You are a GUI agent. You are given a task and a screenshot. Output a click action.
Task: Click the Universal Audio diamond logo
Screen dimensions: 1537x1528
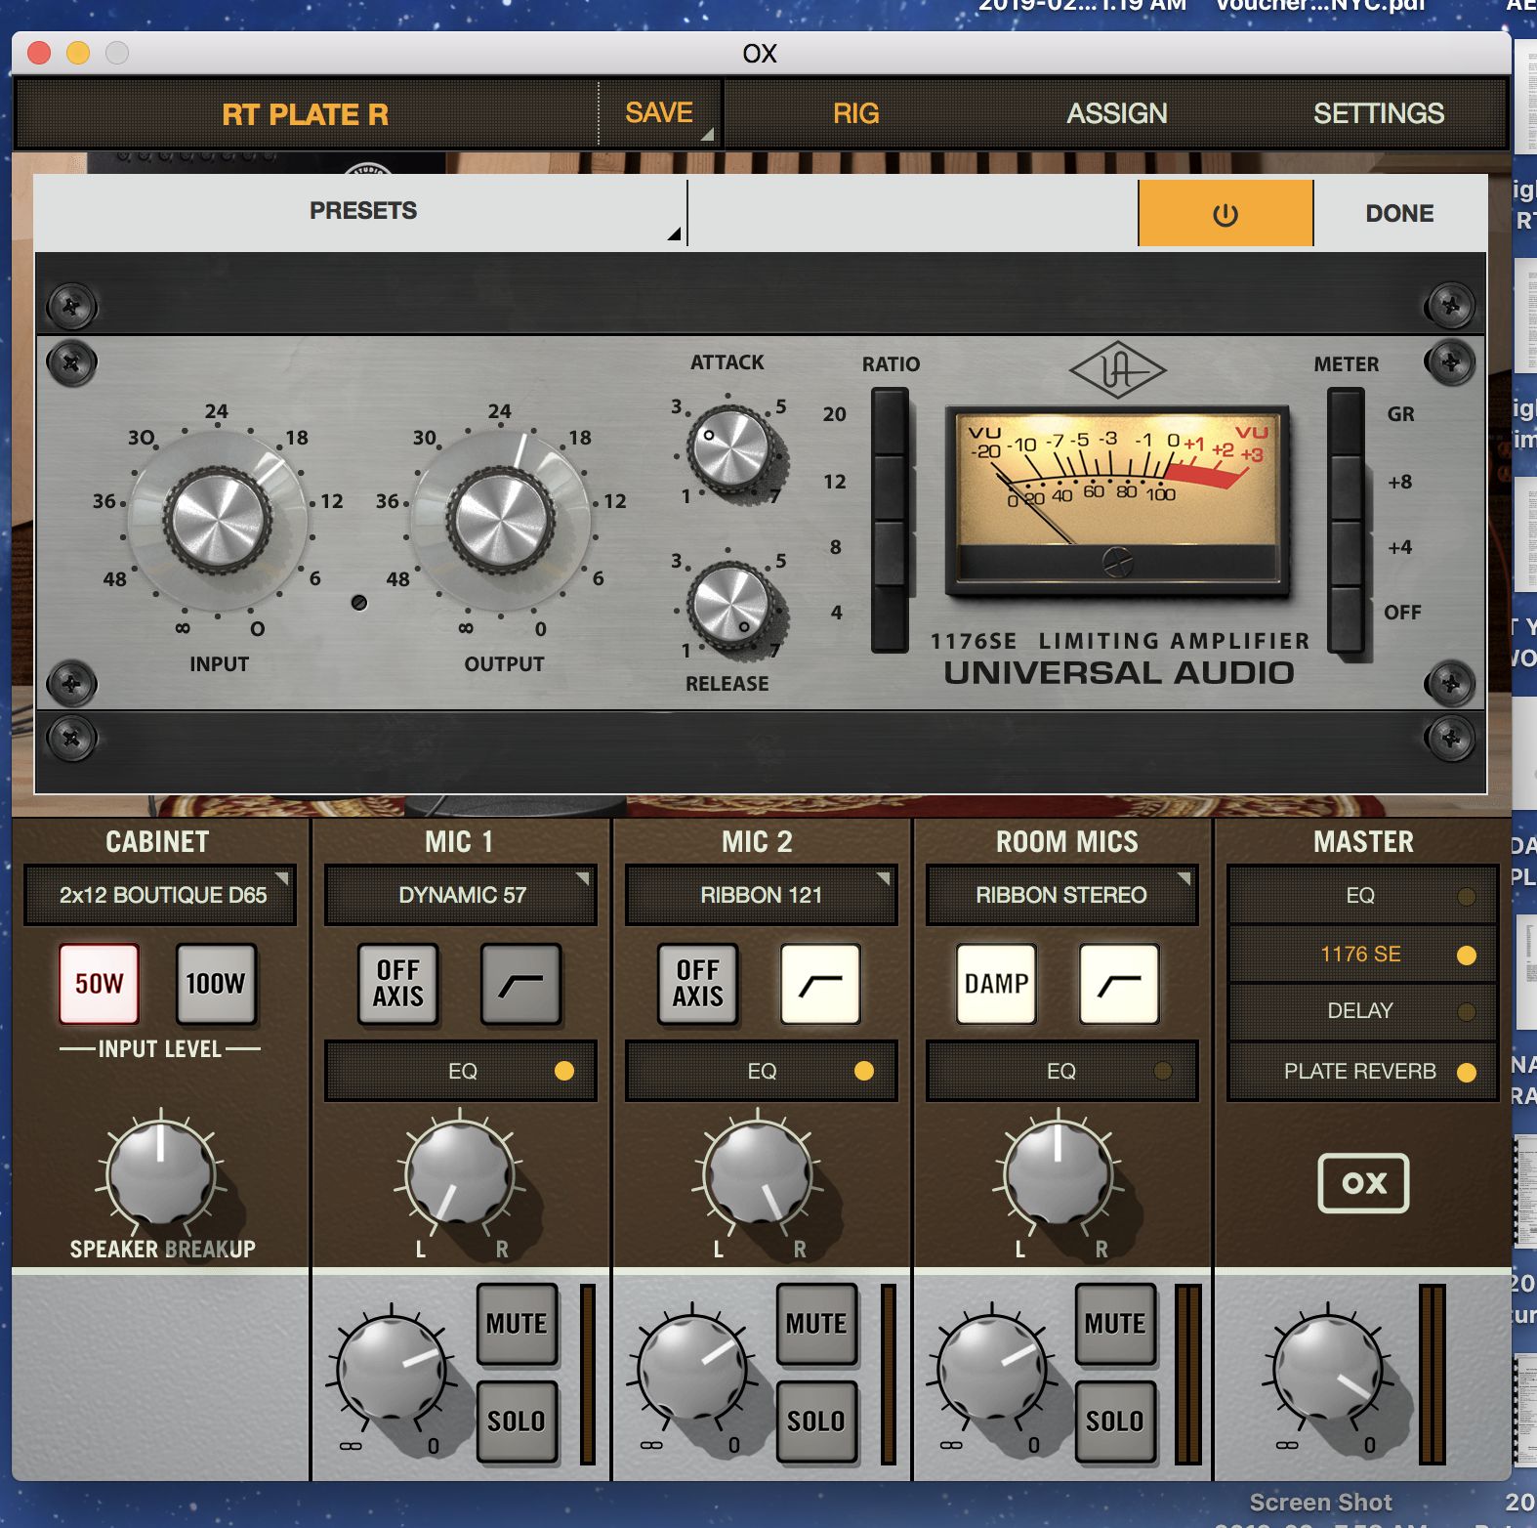1118,370
